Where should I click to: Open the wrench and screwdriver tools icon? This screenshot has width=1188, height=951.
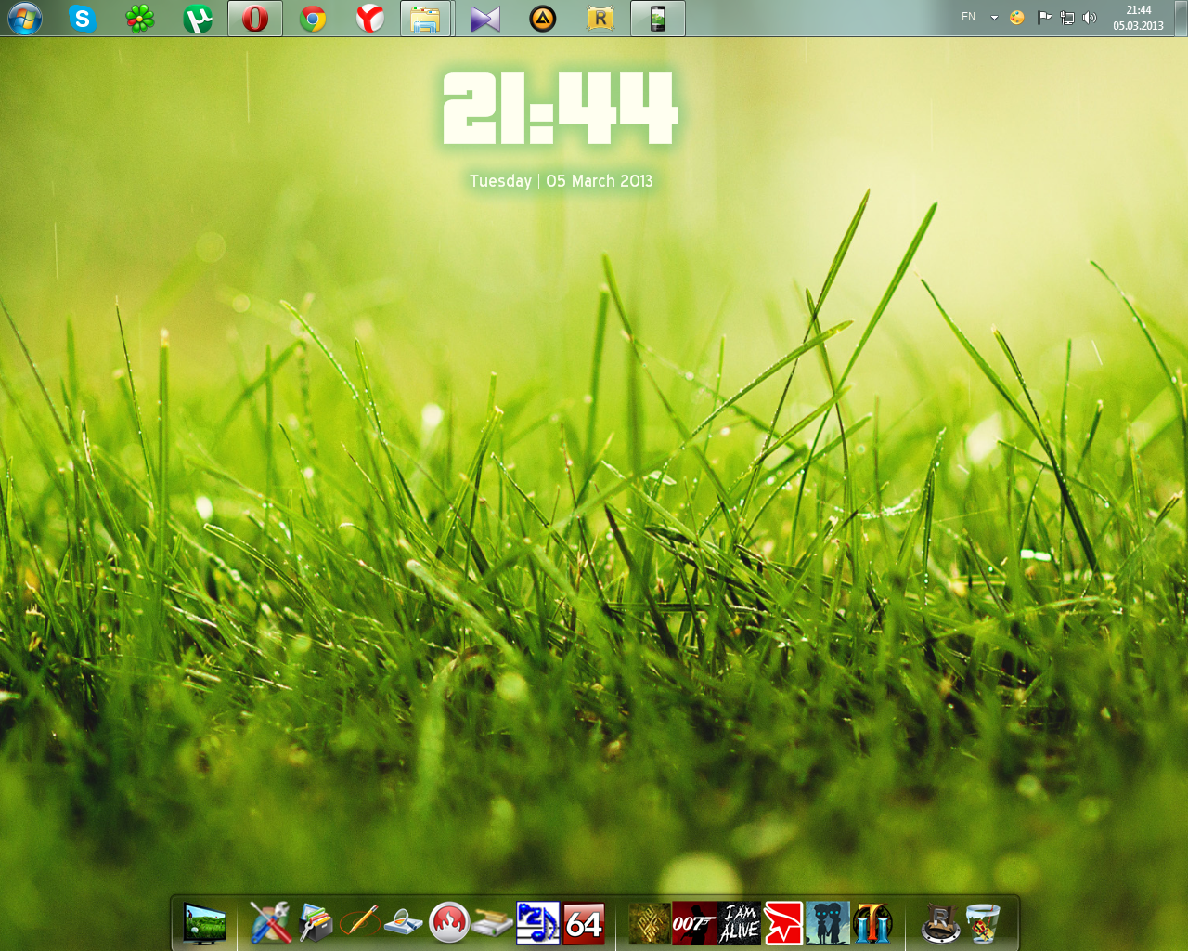coord(270,924)
